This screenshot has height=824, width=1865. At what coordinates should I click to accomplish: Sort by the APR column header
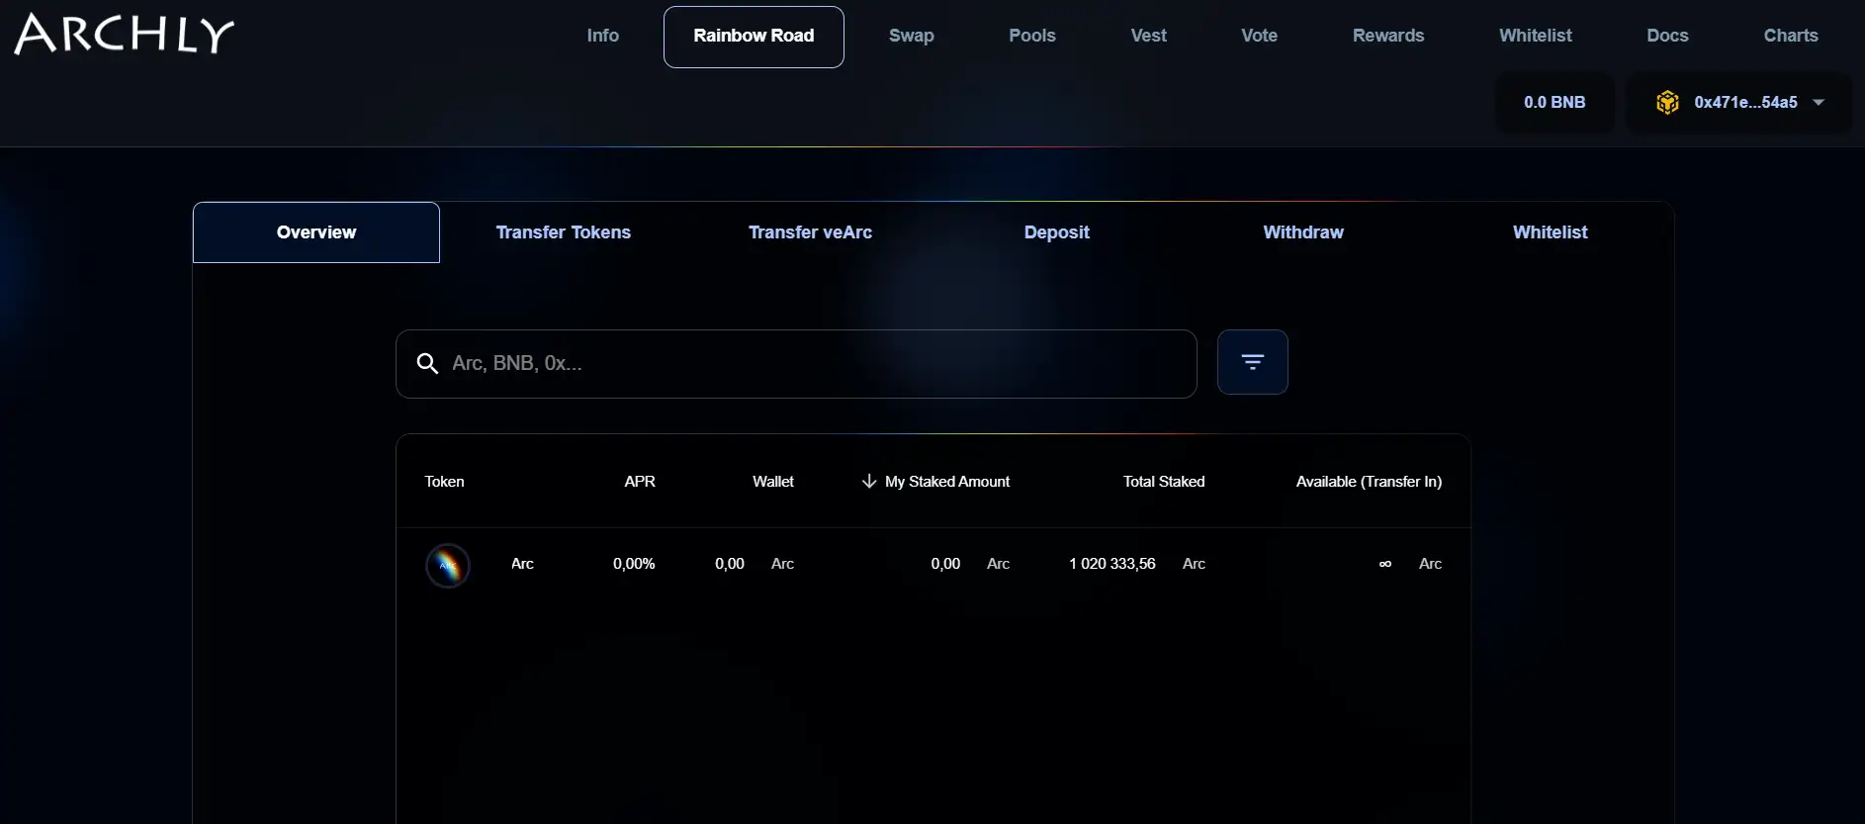(x=639, y=482)
